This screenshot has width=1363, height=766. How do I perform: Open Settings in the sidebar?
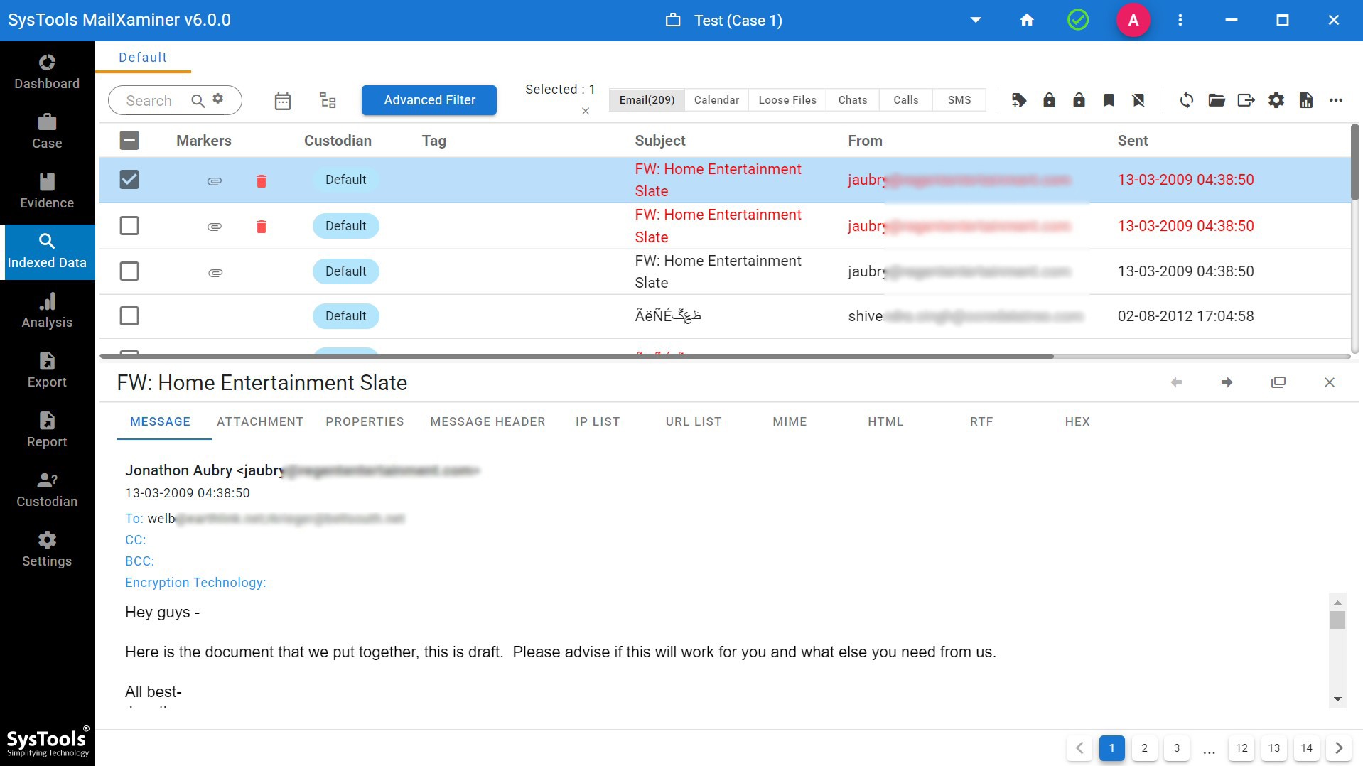pyautogui.click(x=47, y=550)
